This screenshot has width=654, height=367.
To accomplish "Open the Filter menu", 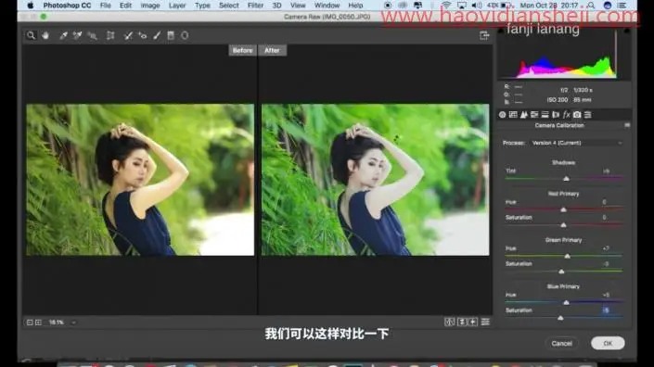I will 255,6.
